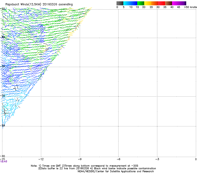
Task: Click the '-26' latitude axis label
Action: pyautogui.click(x=2, y=96)
